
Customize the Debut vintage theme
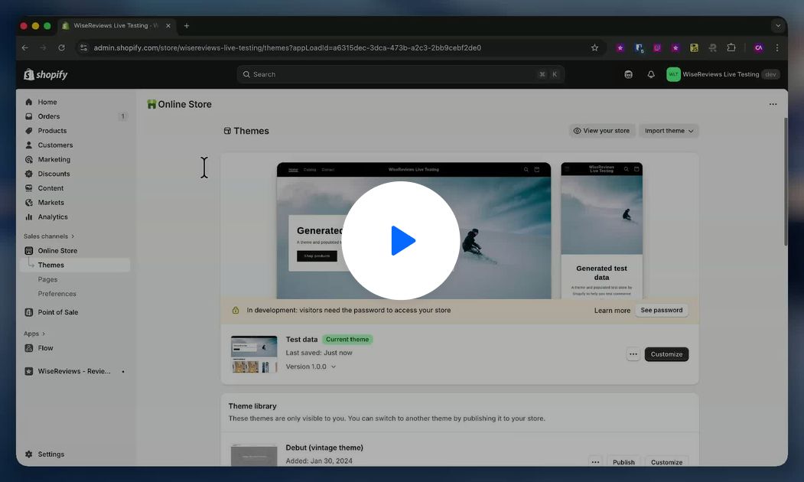point(666,462)
